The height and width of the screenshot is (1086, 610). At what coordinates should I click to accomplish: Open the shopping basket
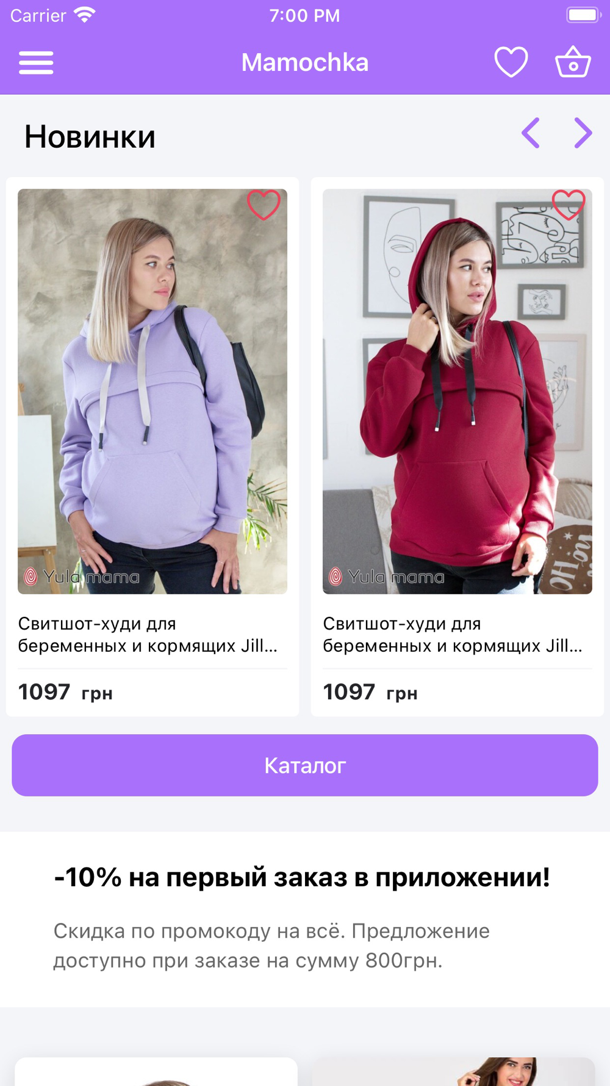573,62
